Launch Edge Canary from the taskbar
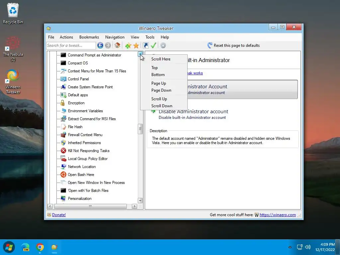Image resolution: width=340 pixels, height=255 pixels. pyautogui.click(x=25, y=247)
